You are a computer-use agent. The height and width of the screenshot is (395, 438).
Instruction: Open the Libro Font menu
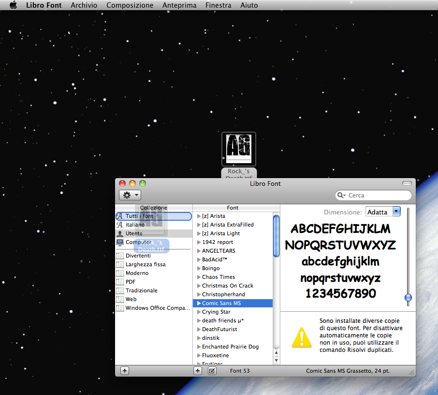(x=44, y=5)
